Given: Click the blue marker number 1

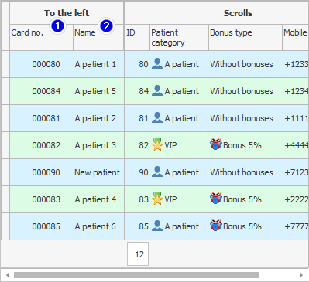Looking at the screenshot, I should [x=57, y=26].
